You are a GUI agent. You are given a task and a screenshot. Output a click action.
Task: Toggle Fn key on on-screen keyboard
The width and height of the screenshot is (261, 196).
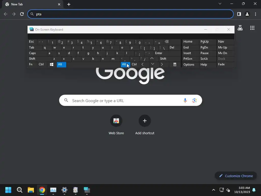coord(32,65)
